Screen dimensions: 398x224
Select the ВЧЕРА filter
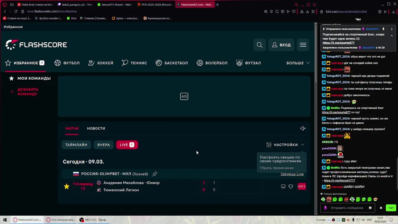pyautogui.click(x=104, y=145)
